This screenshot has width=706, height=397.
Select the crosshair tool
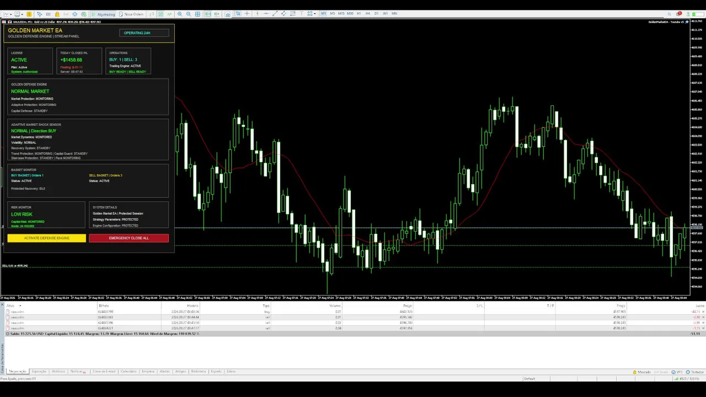[247, 13]
